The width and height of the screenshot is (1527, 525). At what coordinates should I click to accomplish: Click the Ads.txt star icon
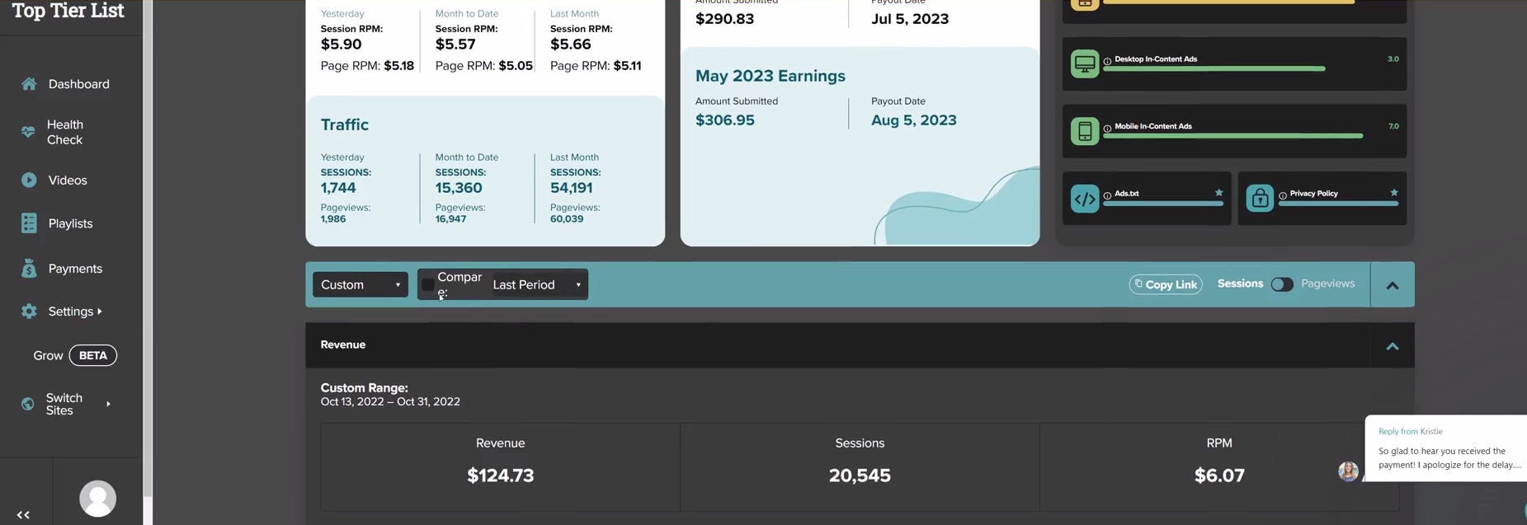pos(1218,193)
